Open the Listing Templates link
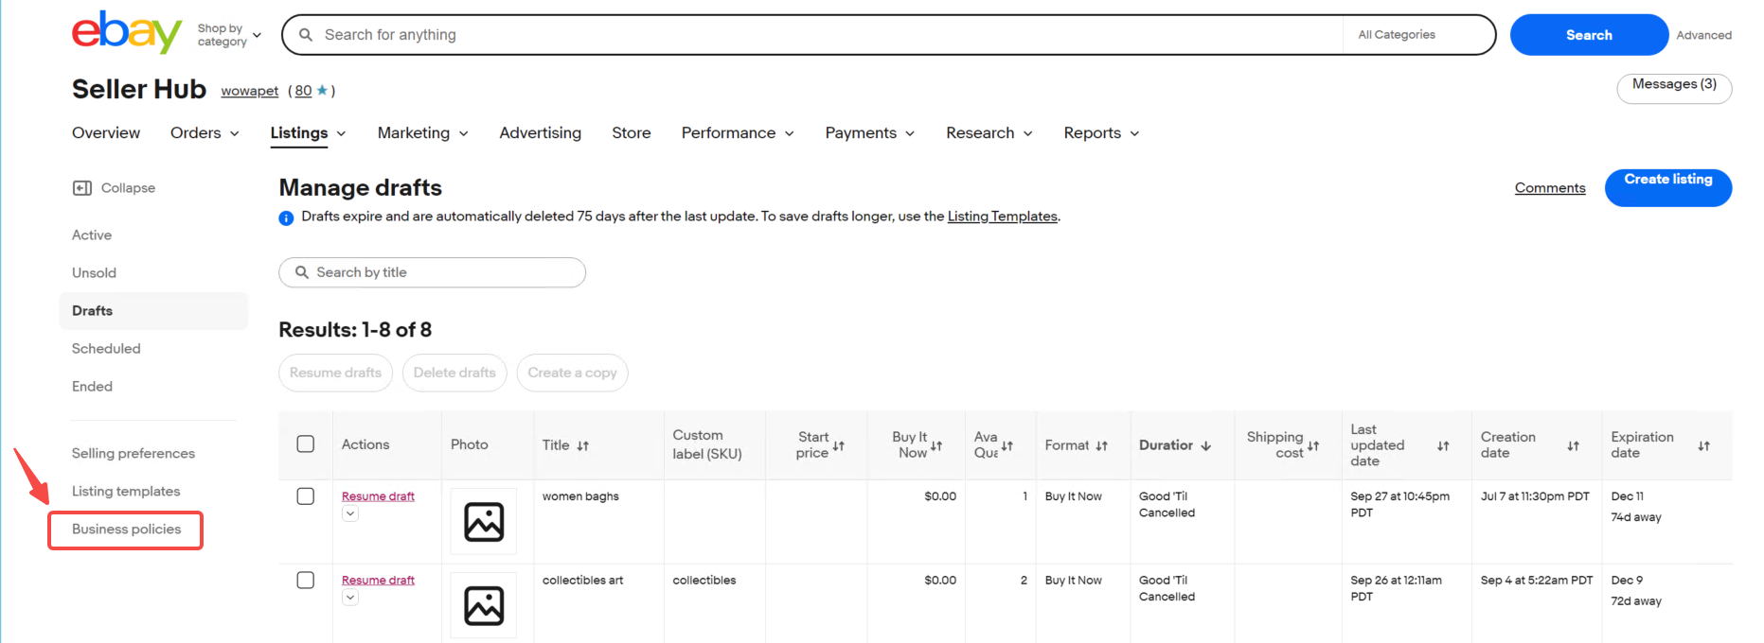This screenshot has height=643, width=1764. (x=1002, y=217)
